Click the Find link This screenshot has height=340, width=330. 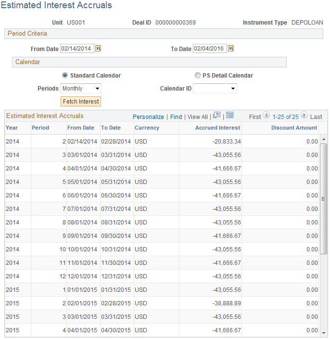tap(176, 117)
